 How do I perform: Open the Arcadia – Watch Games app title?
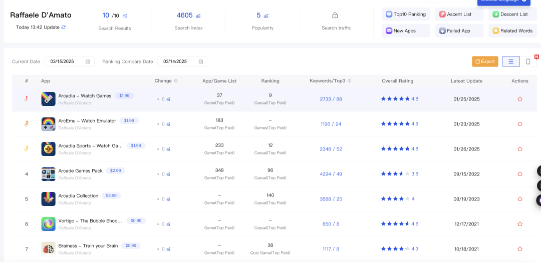85,95
